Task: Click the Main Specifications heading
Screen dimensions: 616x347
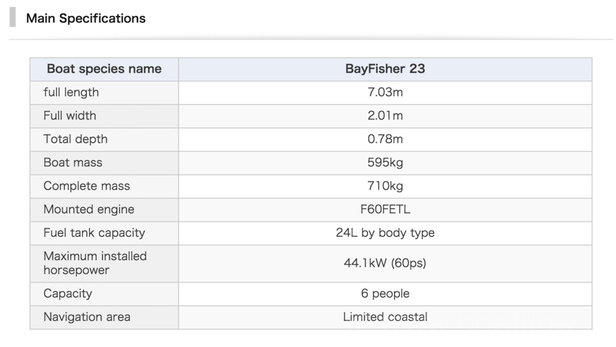Action: [85, 18]
